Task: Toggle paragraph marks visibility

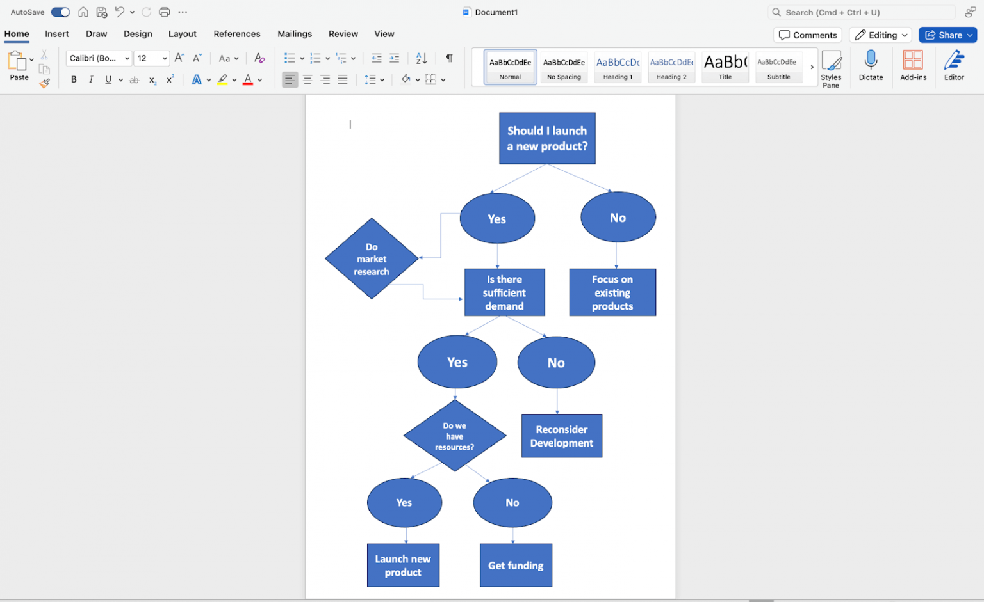Action: (x=448, y=58)
